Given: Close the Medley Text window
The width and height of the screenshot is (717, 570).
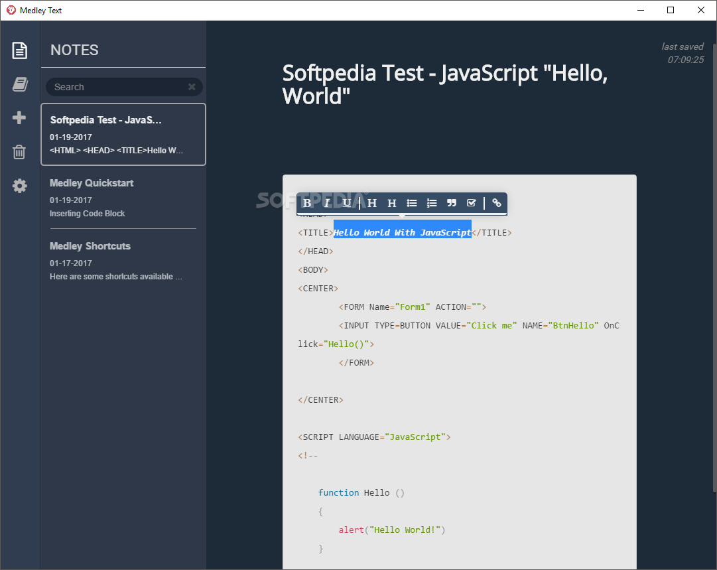Looking at the screenshot, I should click(701, 10).
